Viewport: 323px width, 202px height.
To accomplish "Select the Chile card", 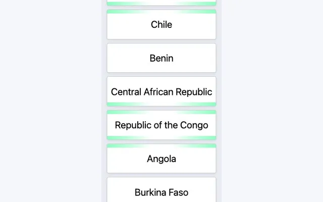I will (x=161, y=25).
